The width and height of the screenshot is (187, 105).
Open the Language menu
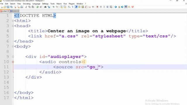(36, 4)
